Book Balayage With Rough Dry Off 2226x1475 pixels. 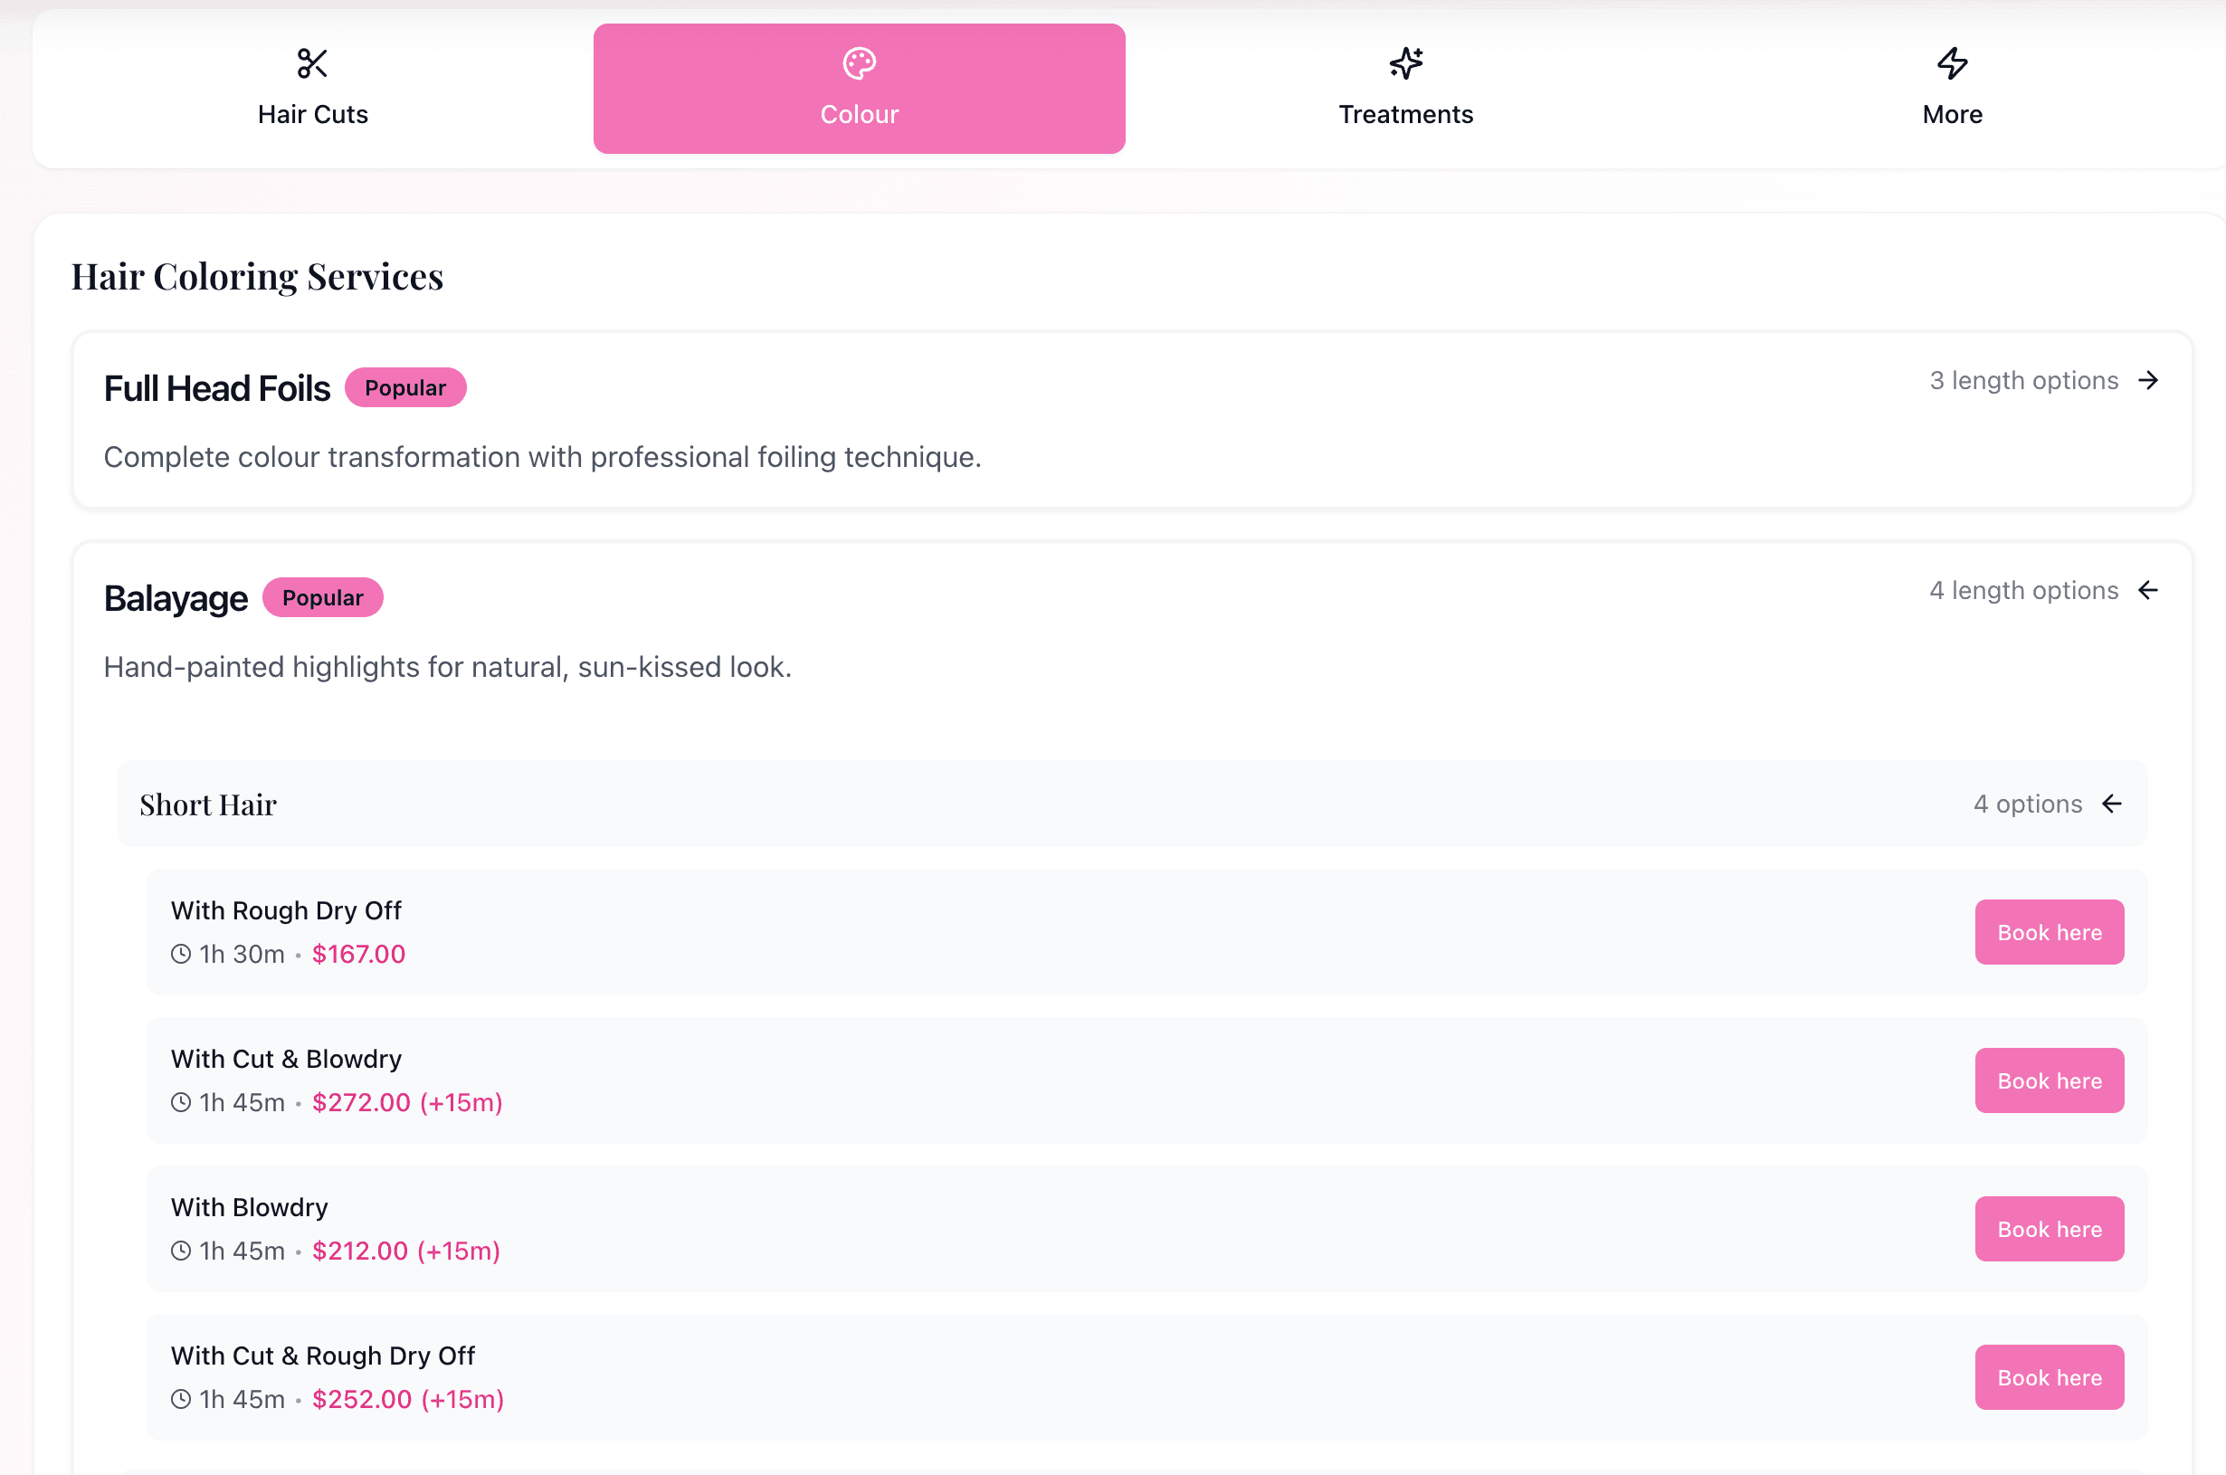point(2049,932)
